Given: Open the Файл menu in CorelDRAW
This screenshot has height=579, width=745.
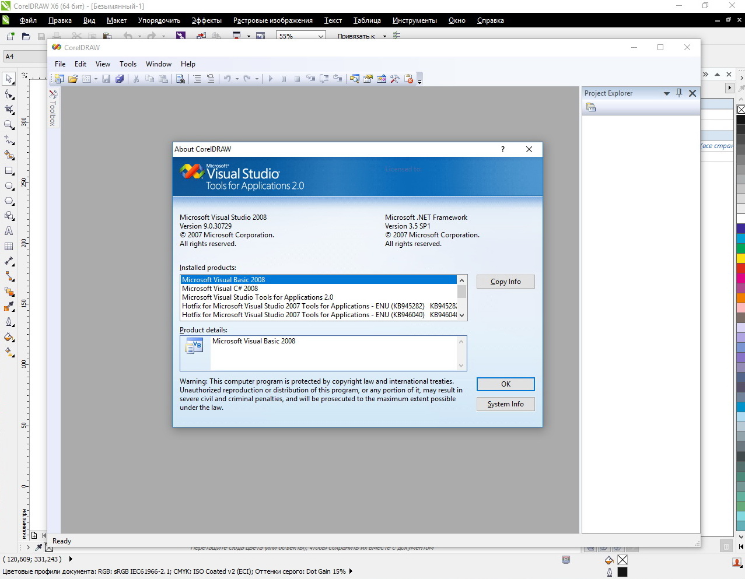Looking at the screenshot, I should click(28, 20).
